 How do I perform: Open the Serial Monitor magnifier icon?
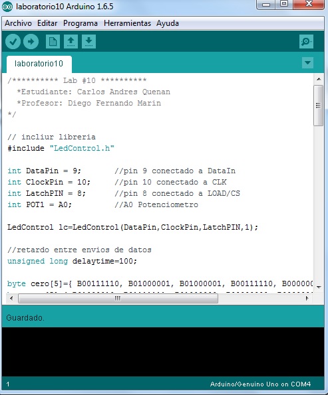click(306, 41)
